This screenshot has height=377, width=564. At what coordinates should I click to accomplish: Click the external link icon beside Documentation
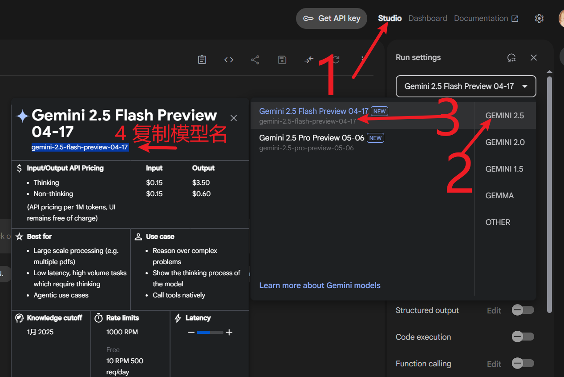pos(515,18)
